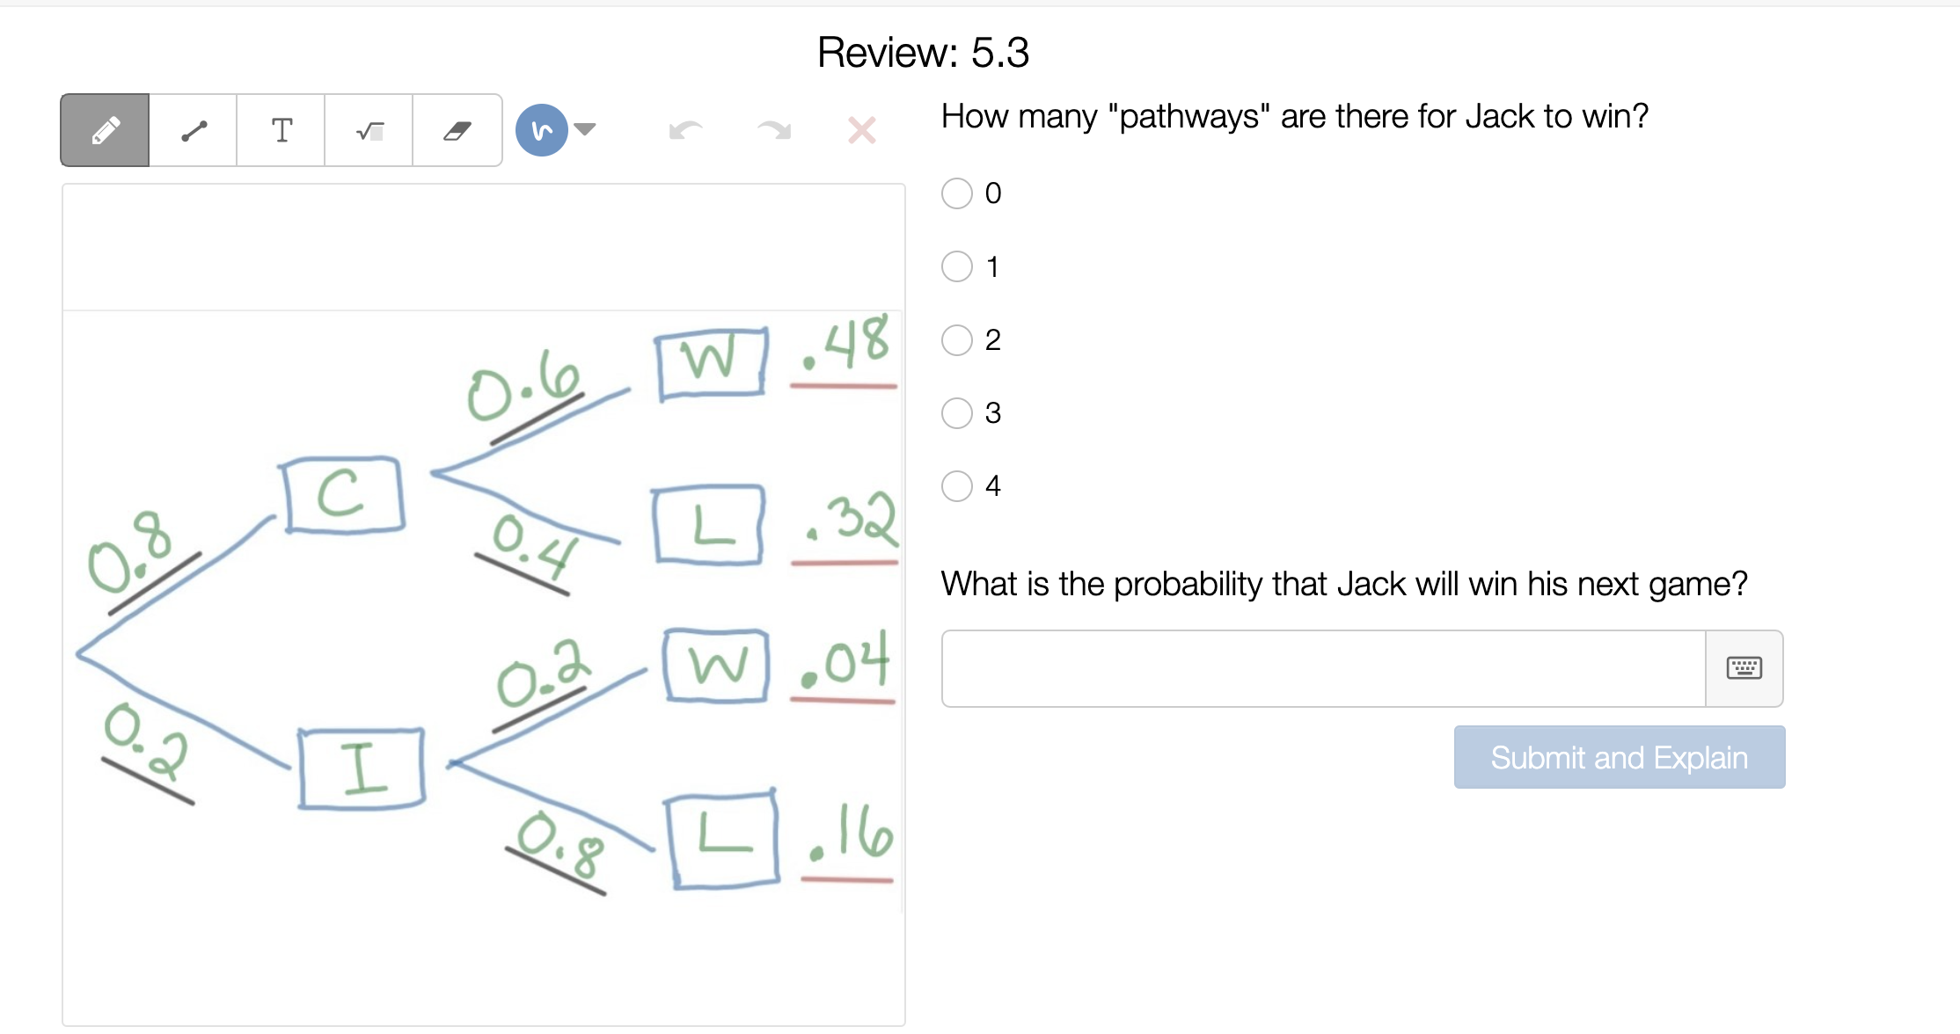Open the square root math tool
The image size is (1960, 1034).
368,129
